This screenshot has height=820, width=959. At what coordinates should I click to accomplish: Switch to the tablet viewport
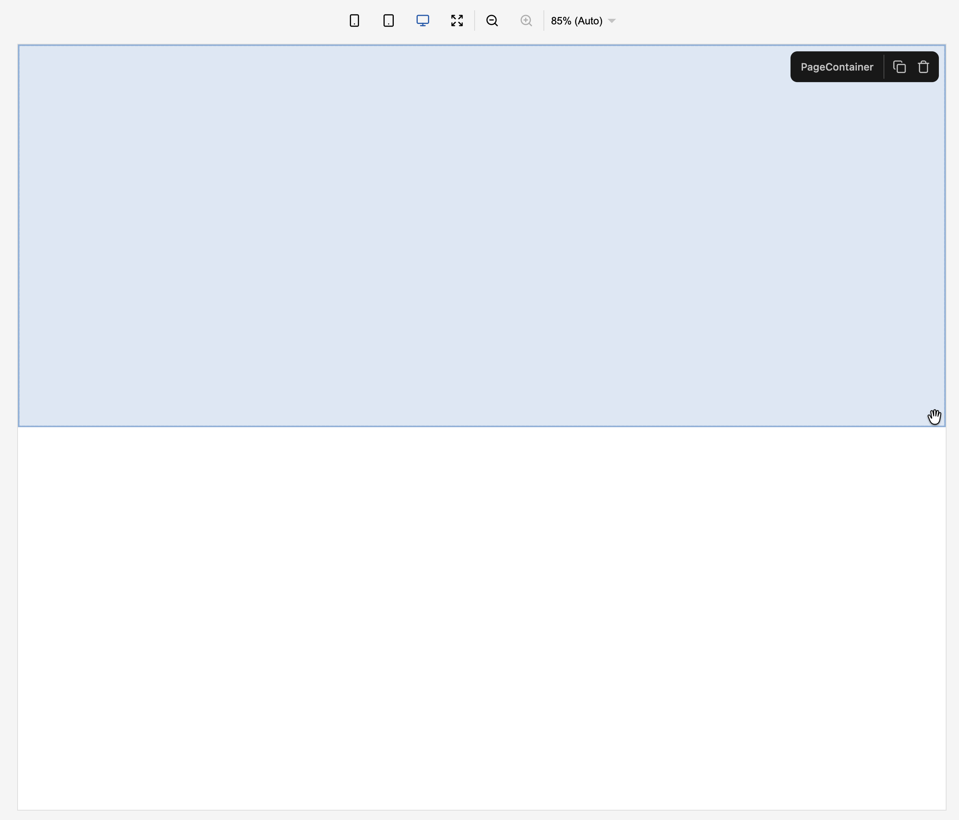(x=388, y=21)
